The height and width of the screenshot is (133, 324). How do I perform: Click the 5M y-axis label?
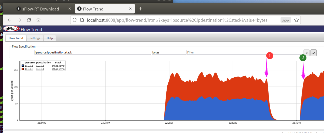pos(16,104)
